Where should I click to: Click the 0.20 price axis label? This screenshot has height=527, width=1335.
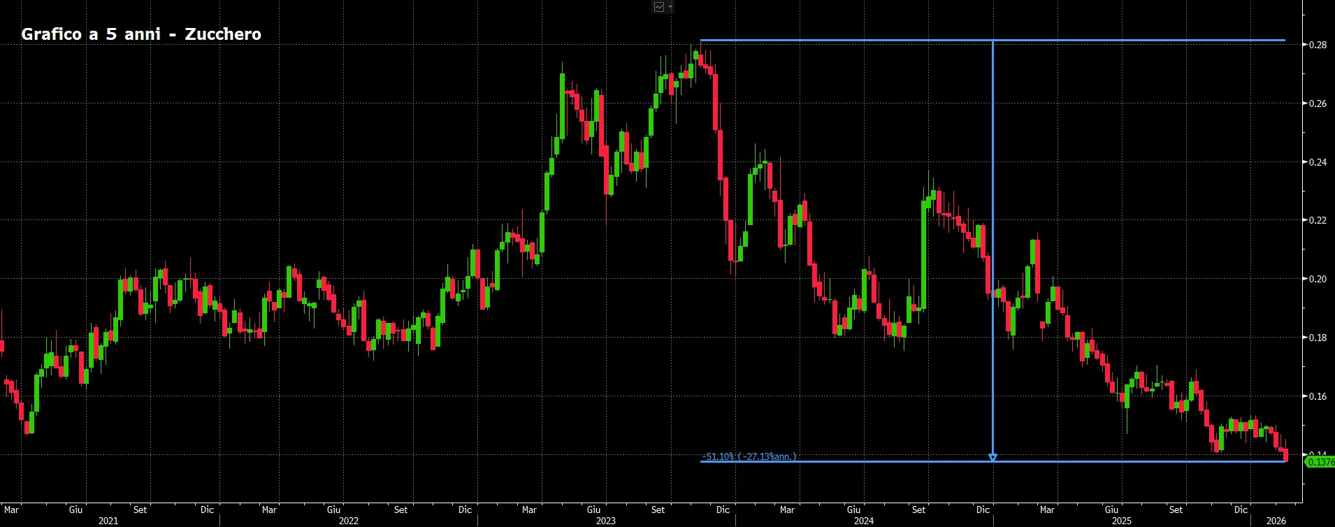pyautogui.click(x=1318, y=279)
